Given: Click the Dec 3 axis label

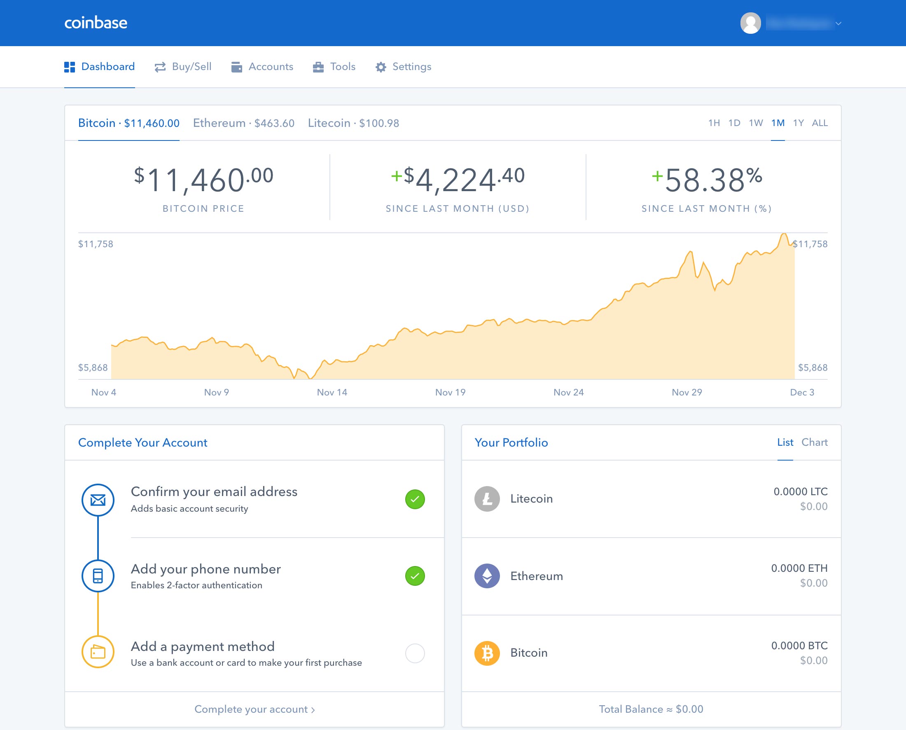Looking at the screenshot, I should tap(802, 392).
